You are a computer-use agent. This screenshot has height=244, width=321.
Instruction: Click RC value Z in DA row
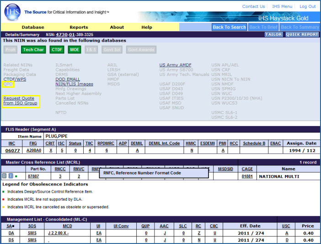click(x=199, y=233)
